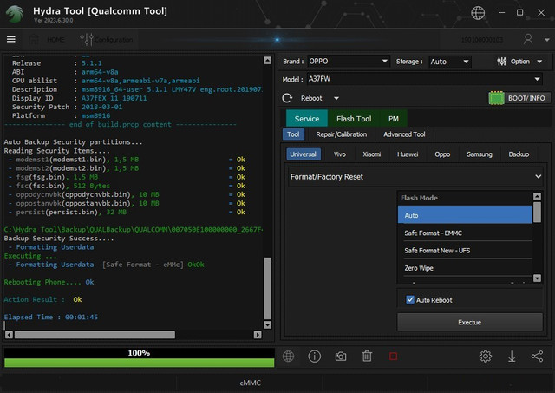This screenshot has width=555, height=393.
Task: Select the Vivo category tab
Action: (x=339, y=154)
